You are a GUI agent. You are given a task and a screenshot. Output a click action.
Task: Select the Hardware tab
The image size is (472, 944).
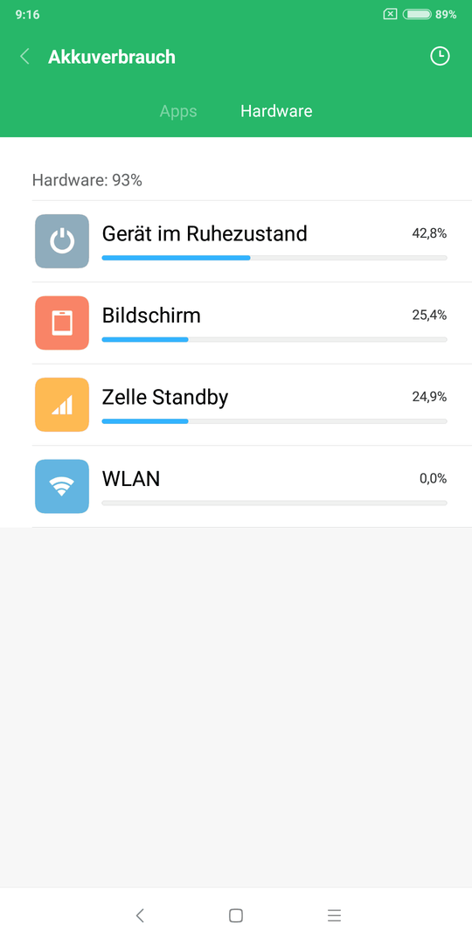point(276,111)
